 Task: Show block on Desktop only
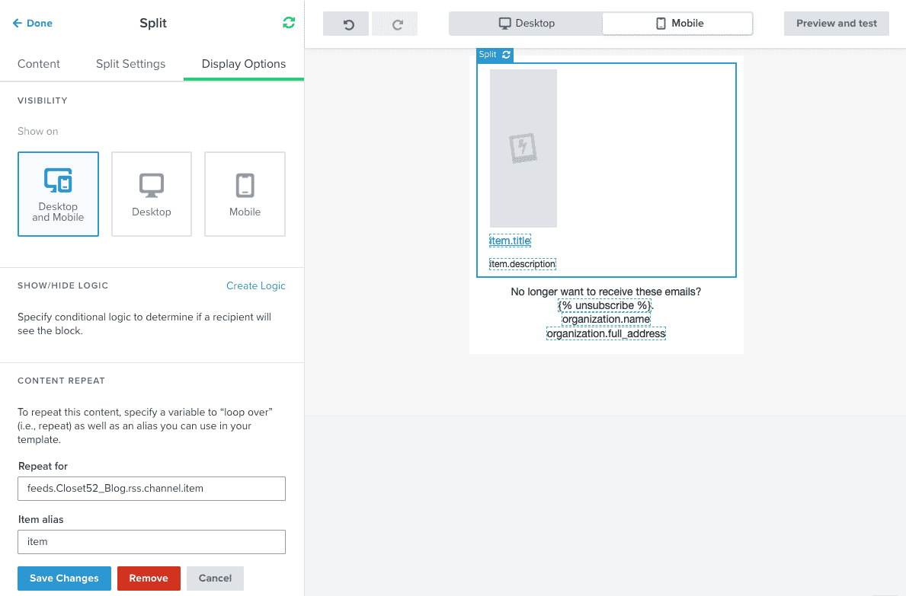pos(152,194)
